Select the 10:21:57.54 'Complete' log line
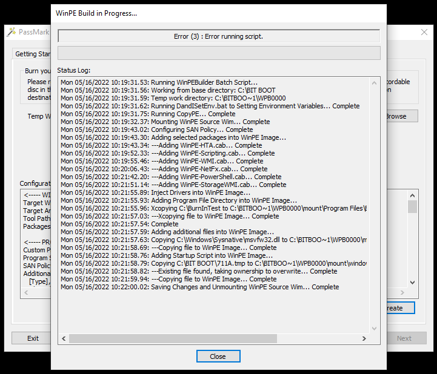This screenshot has width=437, height=374. (x=119, y=224)
